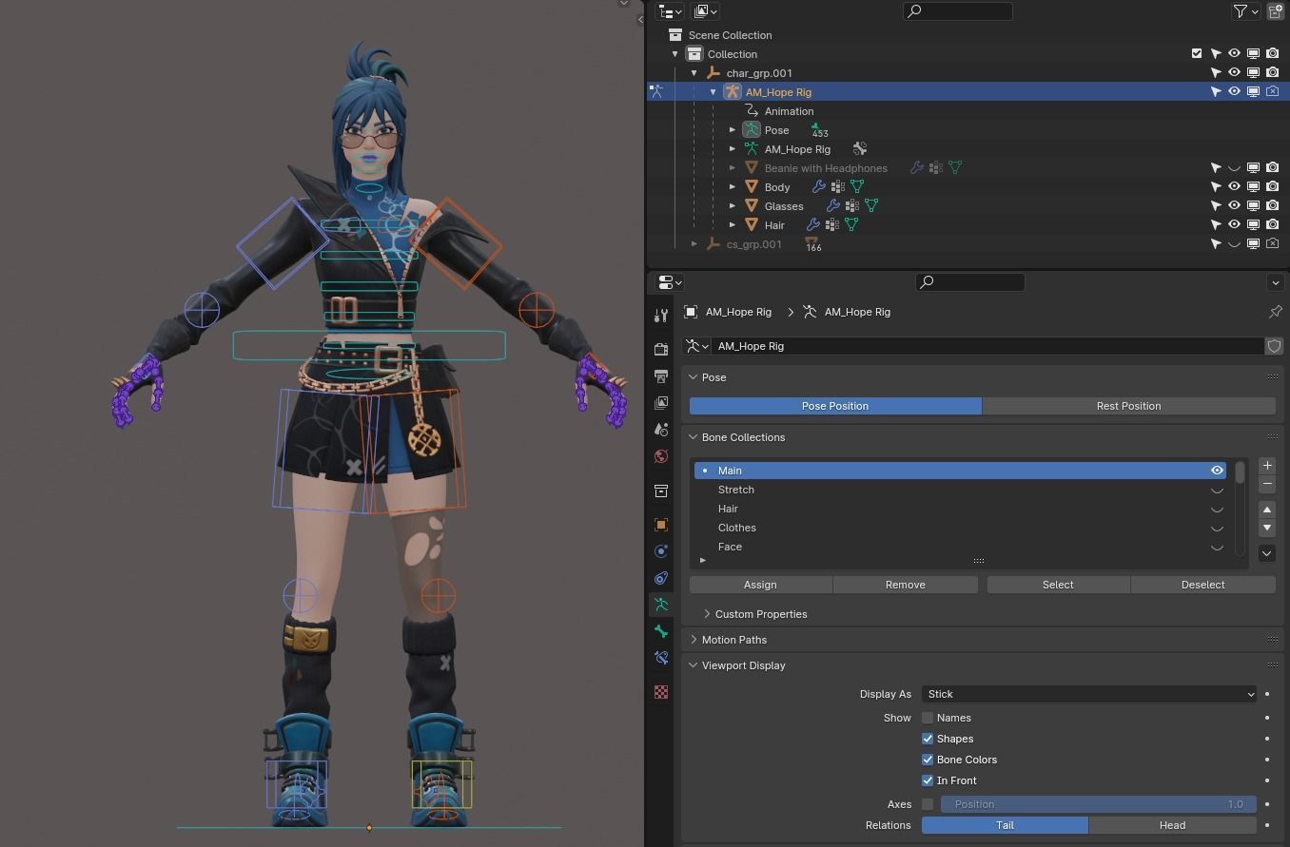1290x847 pixels.
Task: Click the Assign button
Action: [760, 585]
